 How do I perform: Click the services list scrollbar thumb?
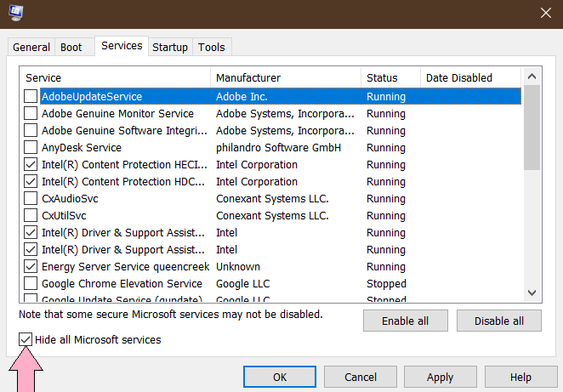pyautogui.click(x=532, y=128)
